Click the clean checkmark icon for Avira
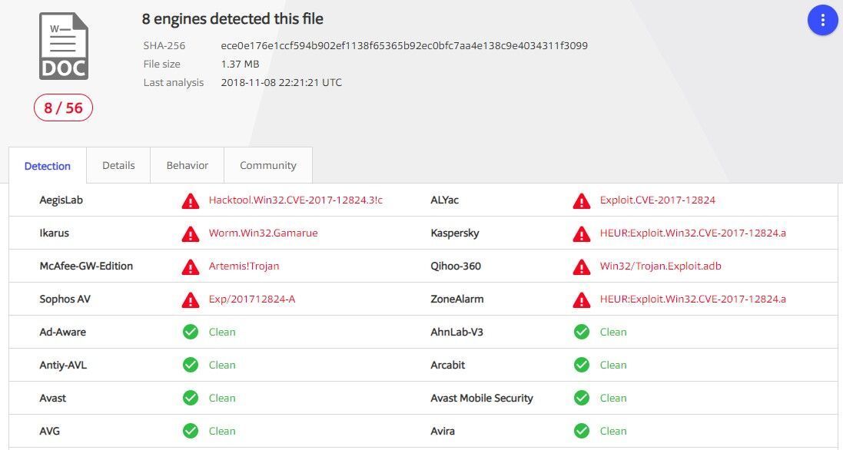843x450 pixels. [582, 432]
